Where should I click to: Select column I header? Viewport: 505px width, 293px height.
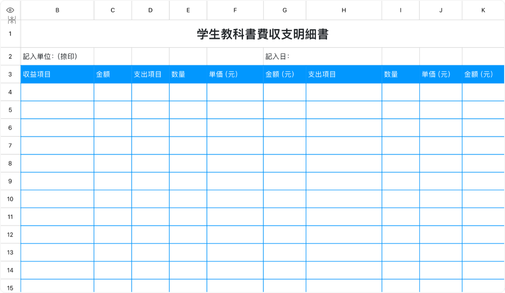401,10
